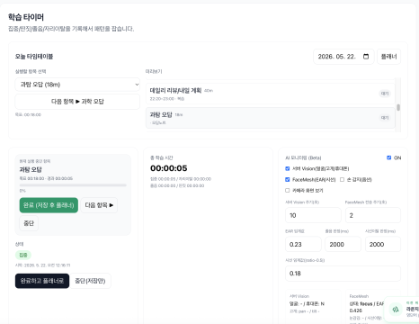Click the 학습 타이머 page heading

click(x=26, y=17)
